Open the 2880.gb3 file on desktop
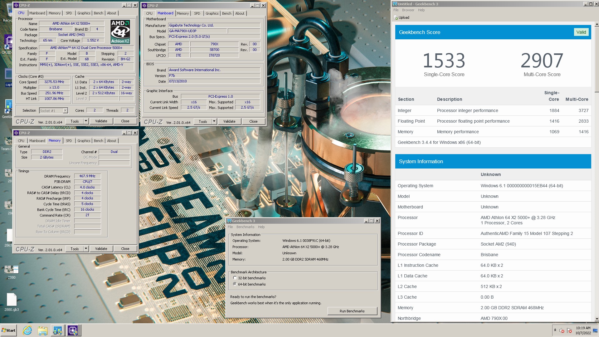Viewport: 599px width, 337px height. pyautogui.click(x=12, y=302)
